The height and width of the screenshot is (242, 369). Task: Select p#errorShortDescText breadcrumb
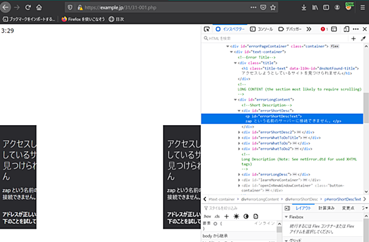pyautogui.click(x=343, y=199)
